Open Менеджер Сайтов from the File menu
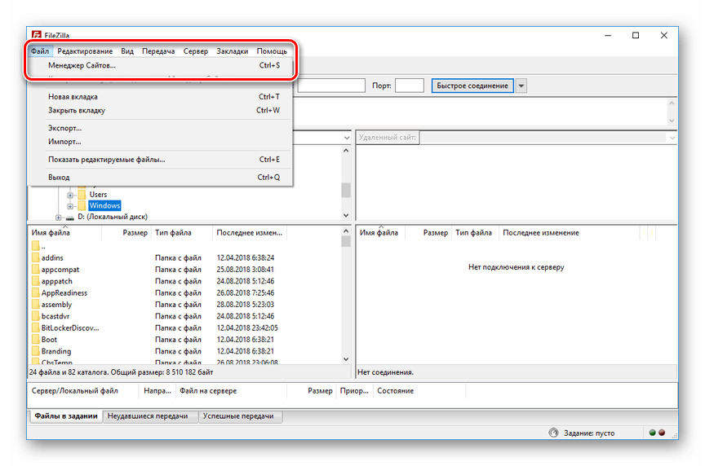705x466 pixels. [x=82, y=65]
